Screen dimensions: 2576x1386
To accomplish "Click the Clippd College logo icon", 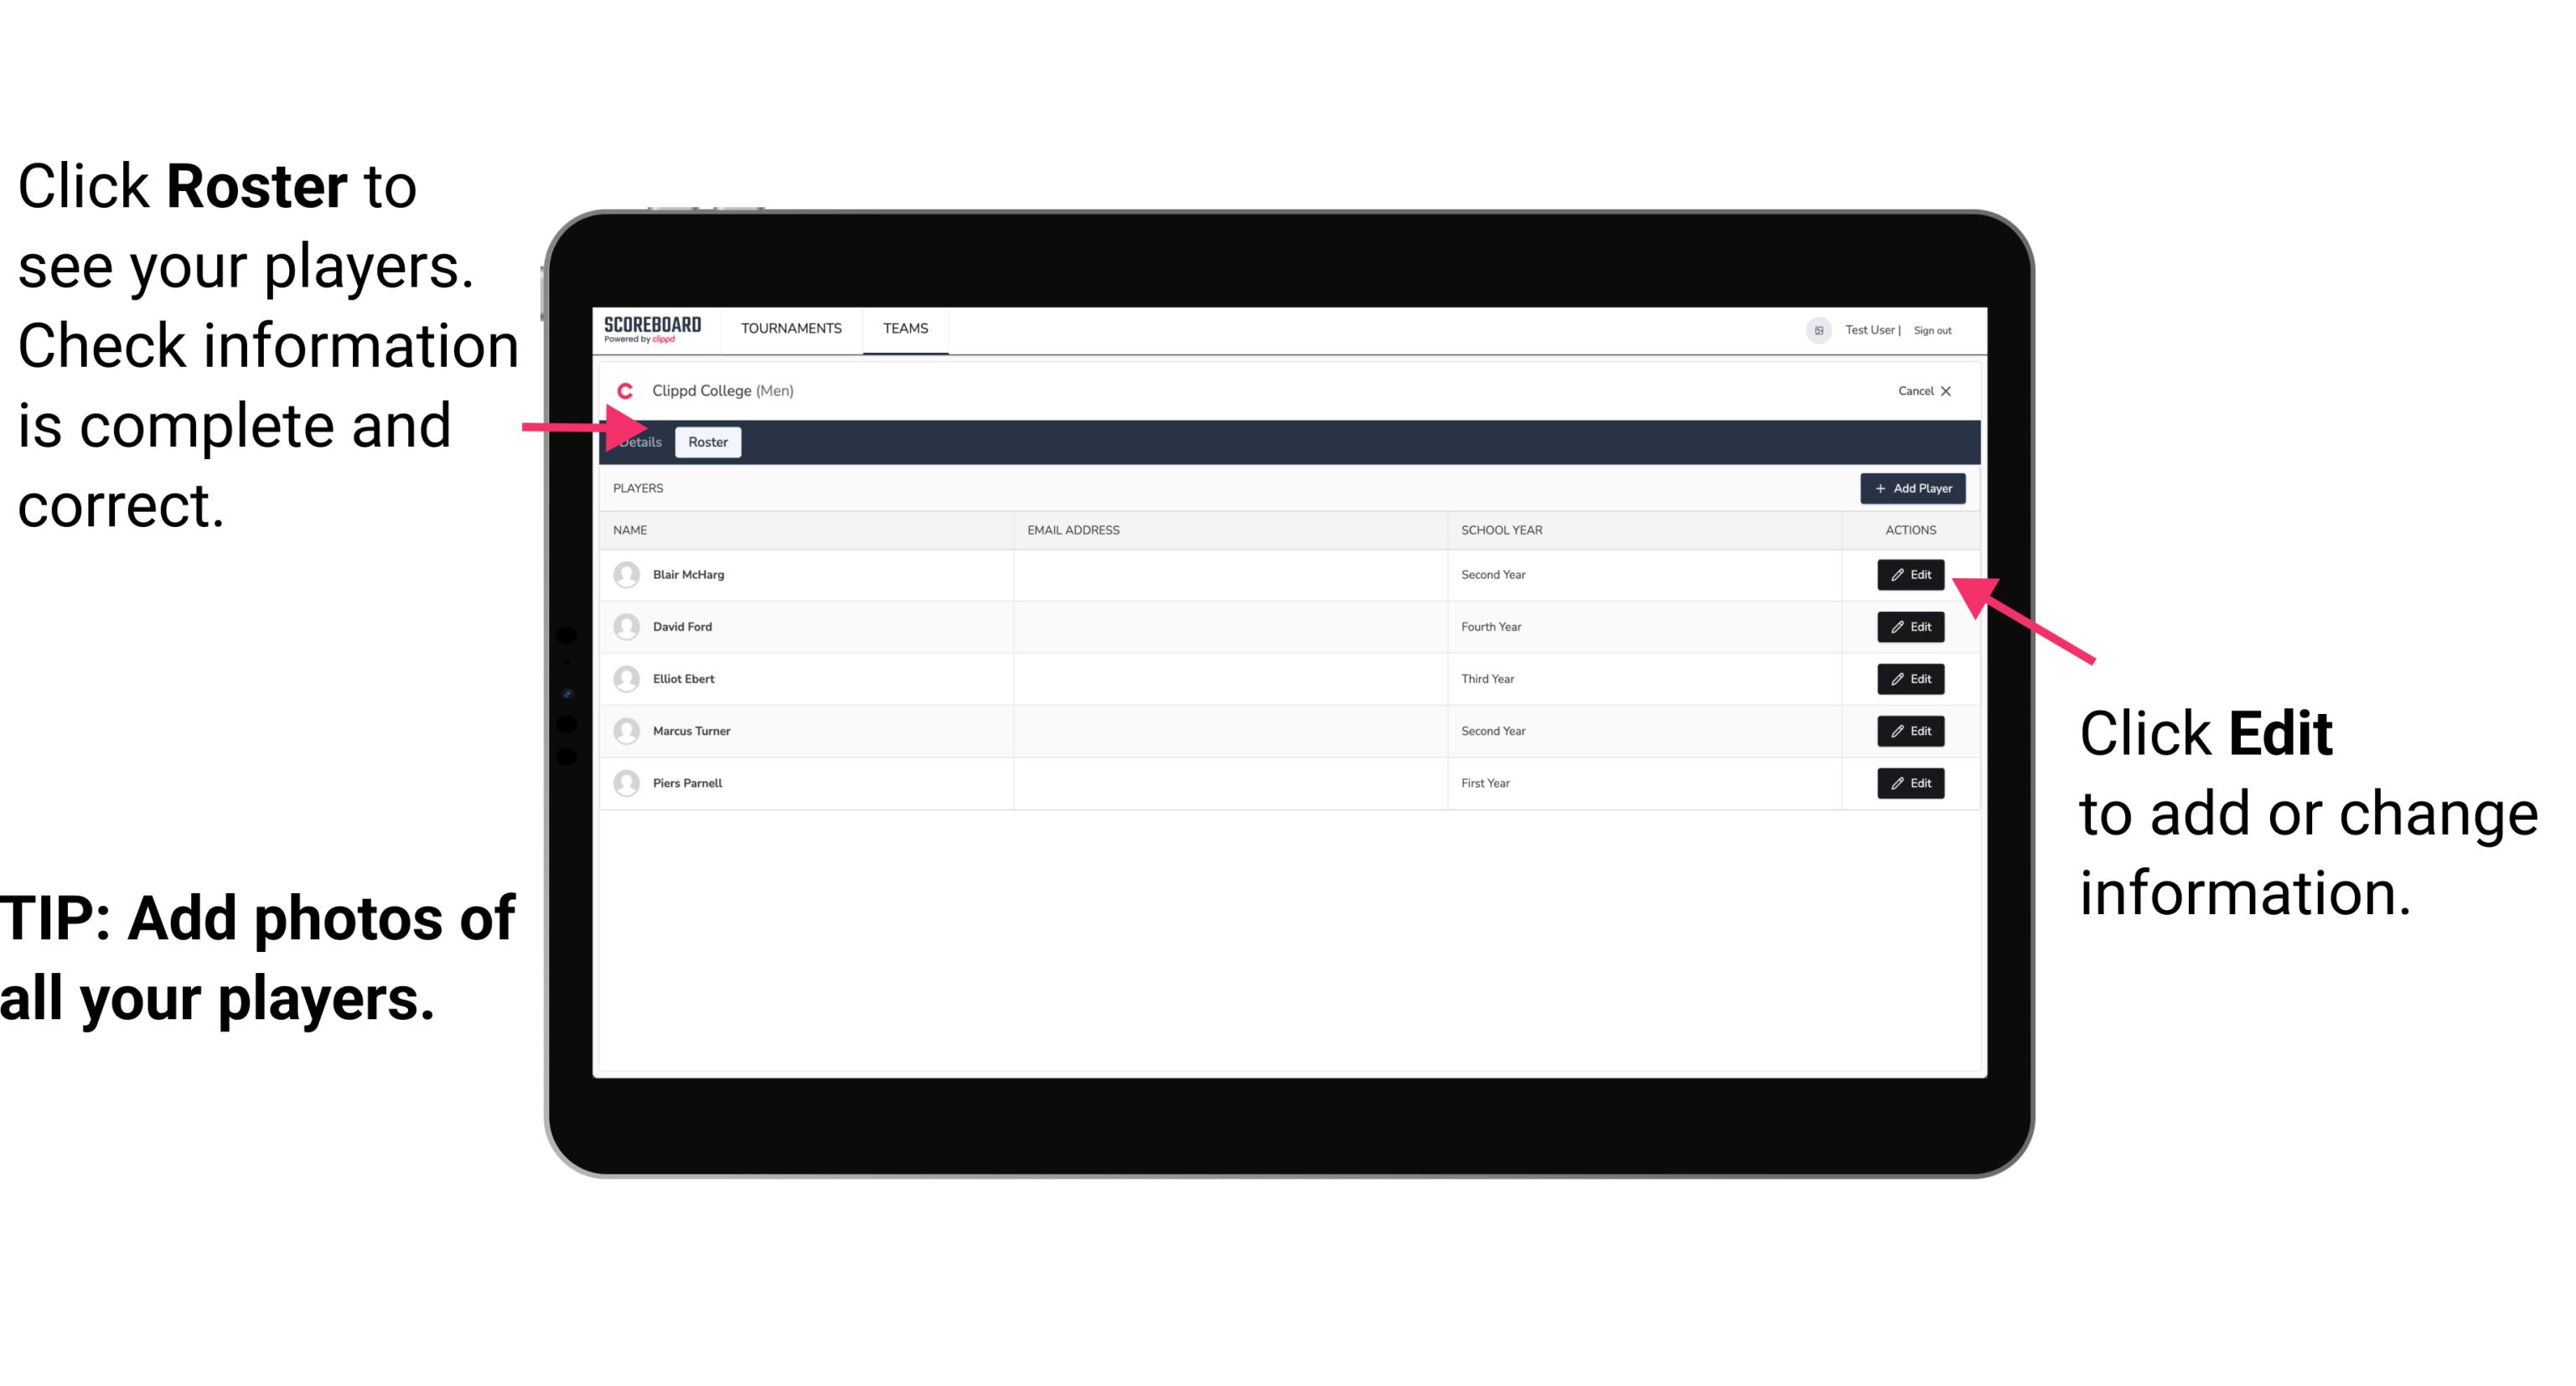I will point(623,389).
